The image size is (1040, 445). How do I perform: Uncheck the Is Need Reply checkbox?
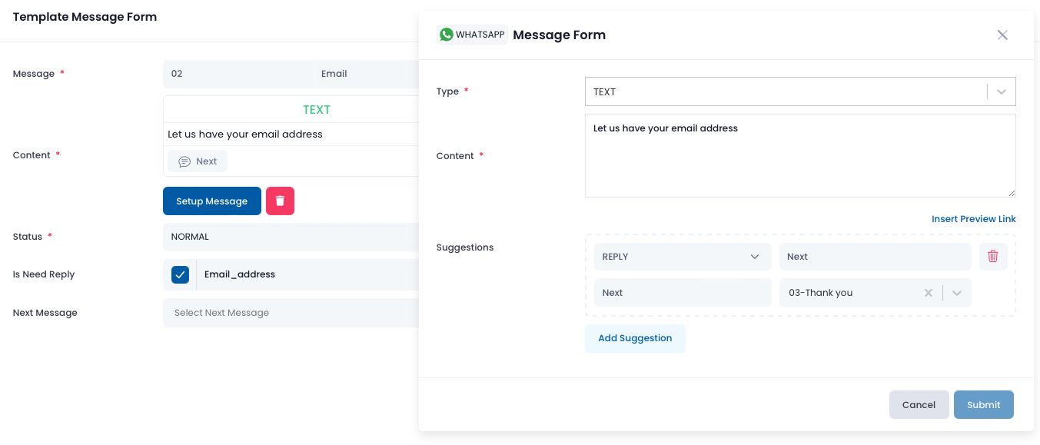pyautogui.click(x=180, y=274)
